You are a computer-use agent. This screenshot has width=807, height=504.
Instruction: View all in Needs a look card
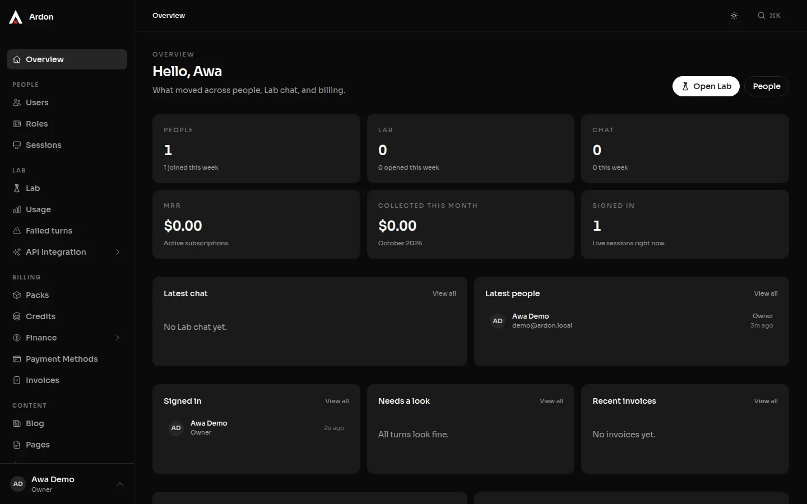551,401
